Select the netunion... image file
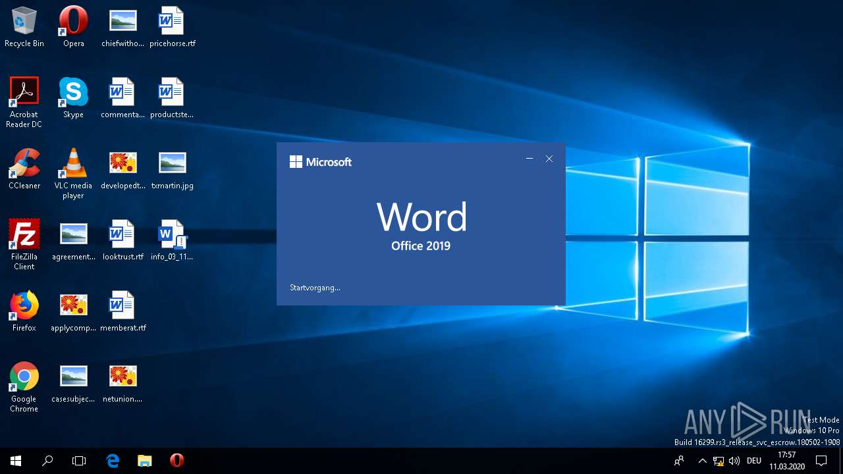This screenshot has height=474, width=843. click(122, 382)
